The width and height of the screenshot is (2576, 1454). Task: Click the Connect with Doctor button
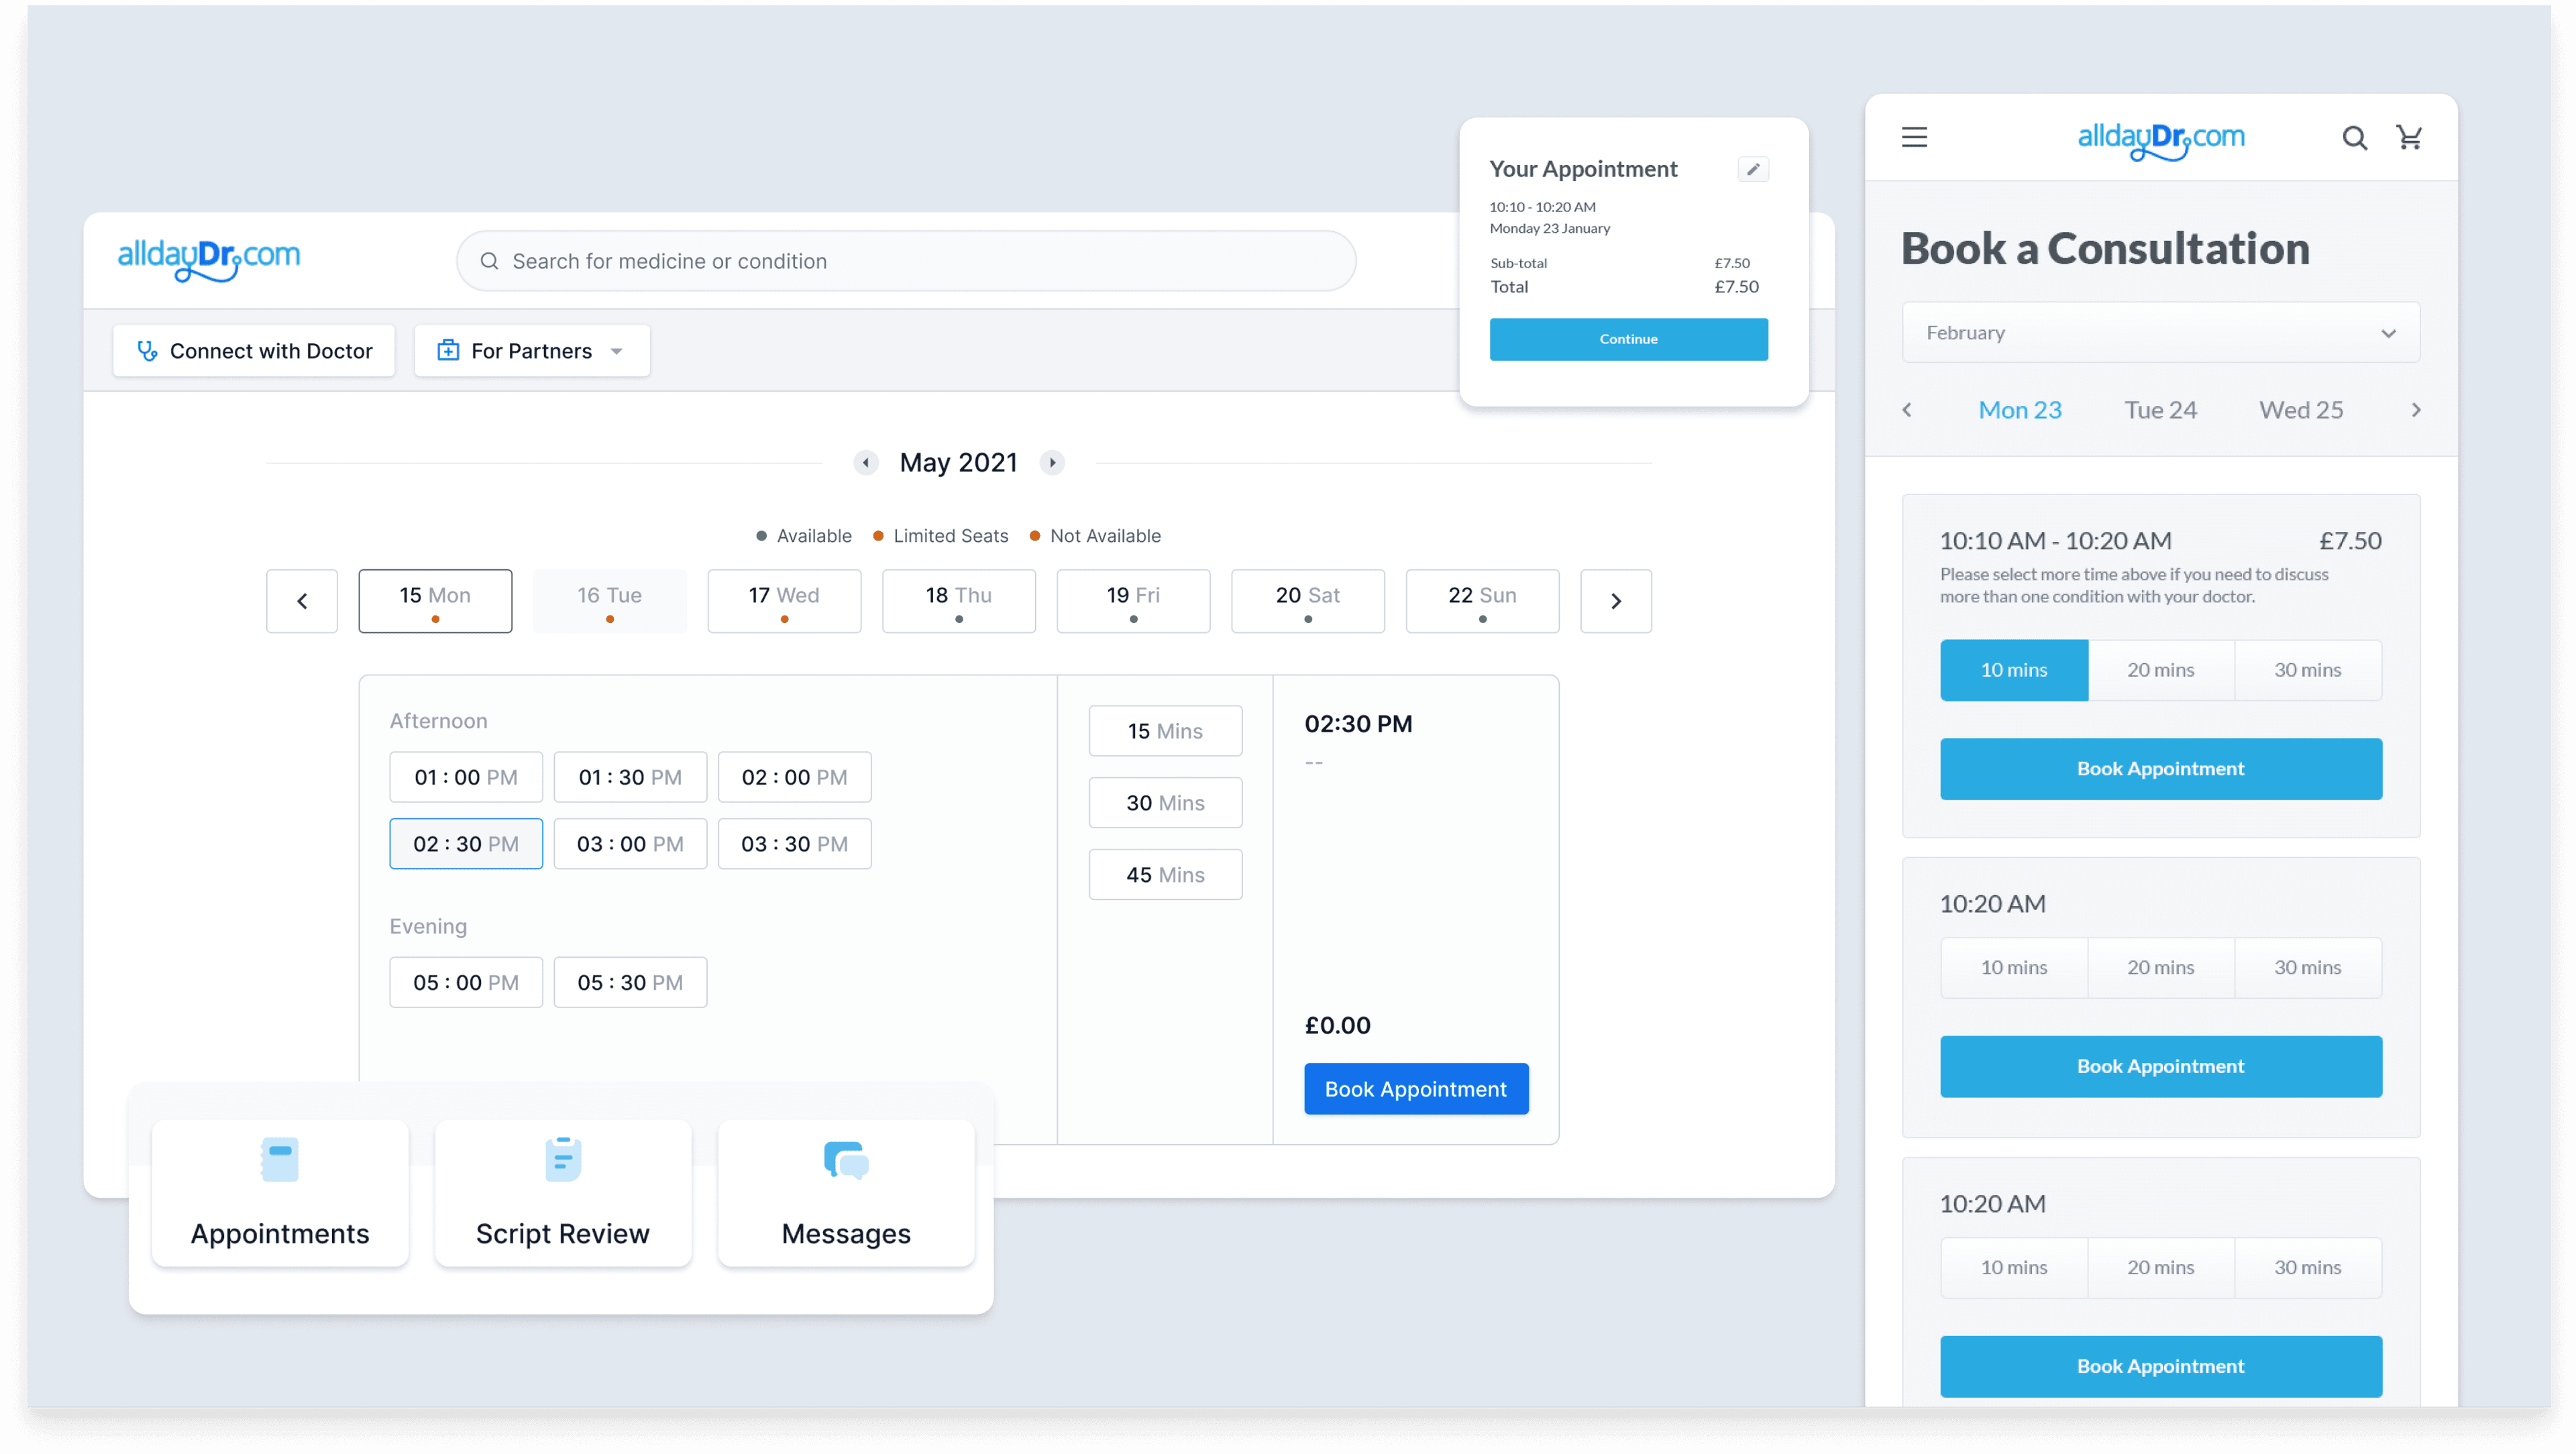coord(254,351)
